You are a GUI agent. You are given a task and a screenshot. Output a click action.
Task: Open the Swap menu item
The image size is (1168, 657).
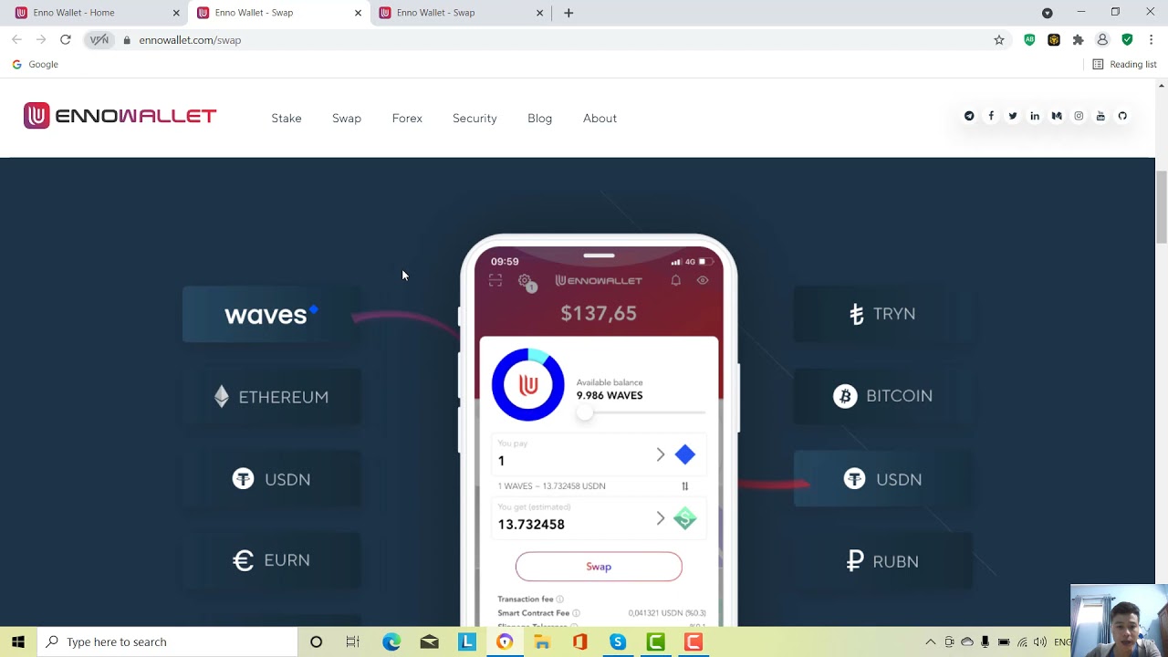347,119
